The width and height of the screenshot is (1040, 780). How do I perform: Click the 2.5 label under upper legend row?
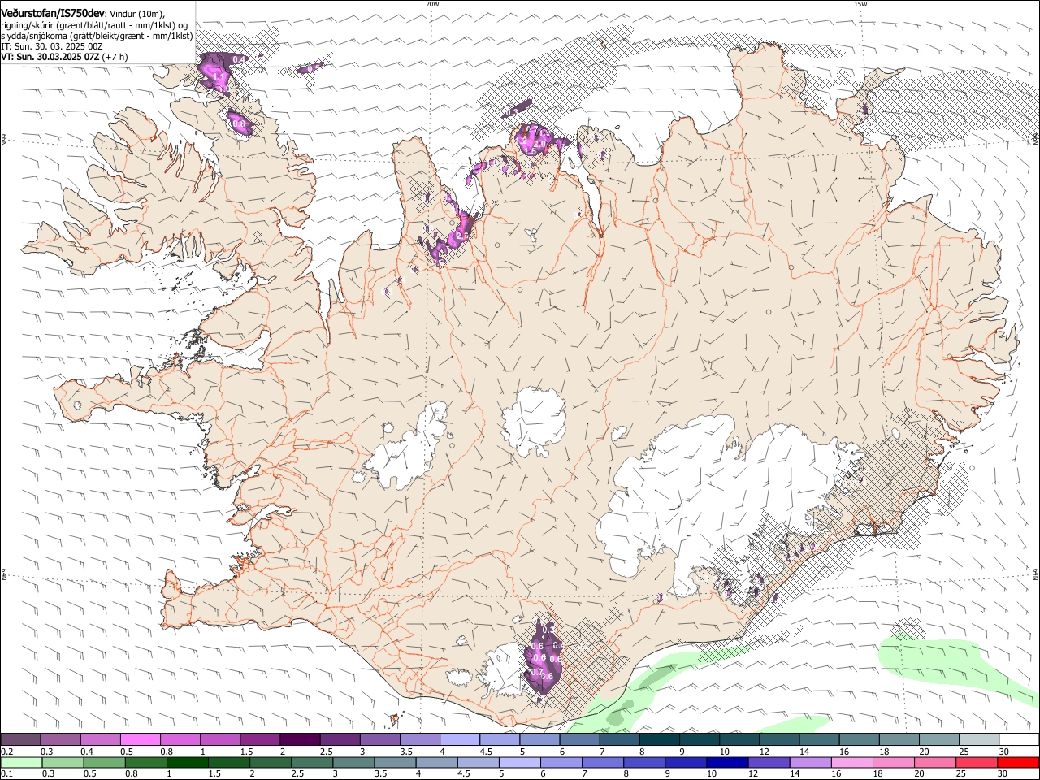point(325,752)
